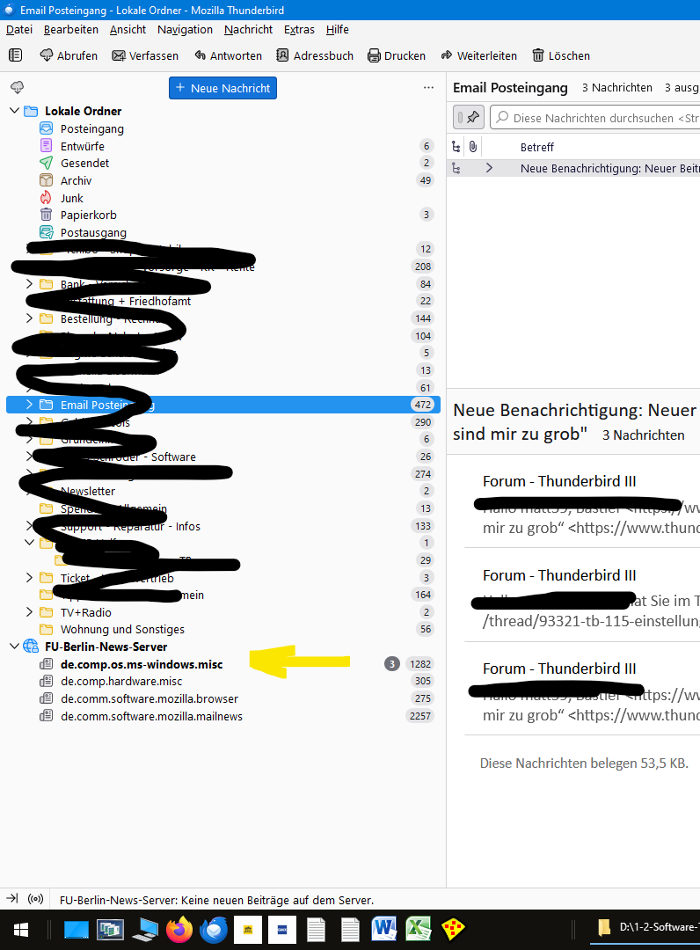Select the TV+Radio folder
Viewport: 700px width, 950px height.
point(222,612)
